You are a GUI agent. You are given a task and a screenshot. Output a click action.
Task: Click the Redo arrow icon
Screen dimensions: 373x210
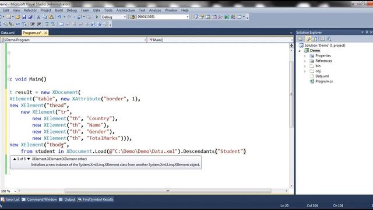[x=69, y=17]
